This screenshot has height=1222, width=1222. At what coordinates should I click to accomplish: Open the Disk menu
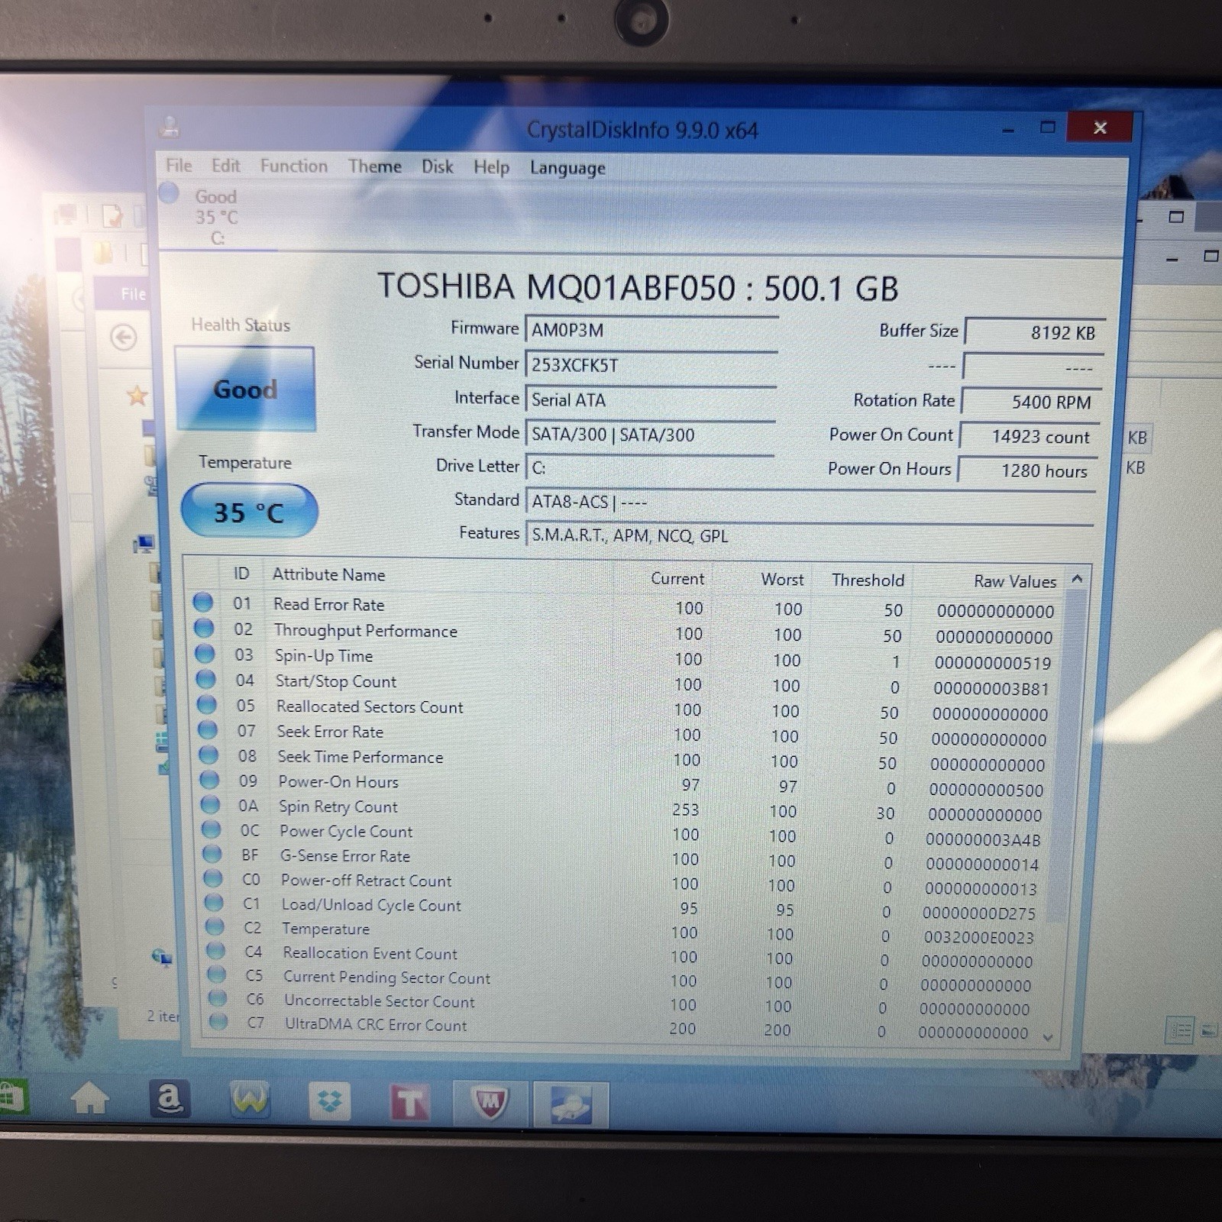(x=437, y=166)
